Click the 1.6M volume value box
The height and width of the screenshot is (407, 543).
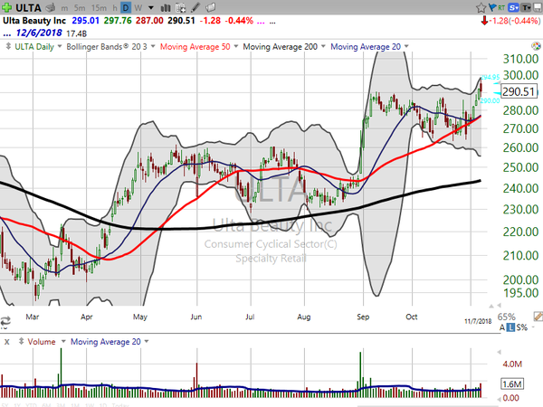pos(512,383)
